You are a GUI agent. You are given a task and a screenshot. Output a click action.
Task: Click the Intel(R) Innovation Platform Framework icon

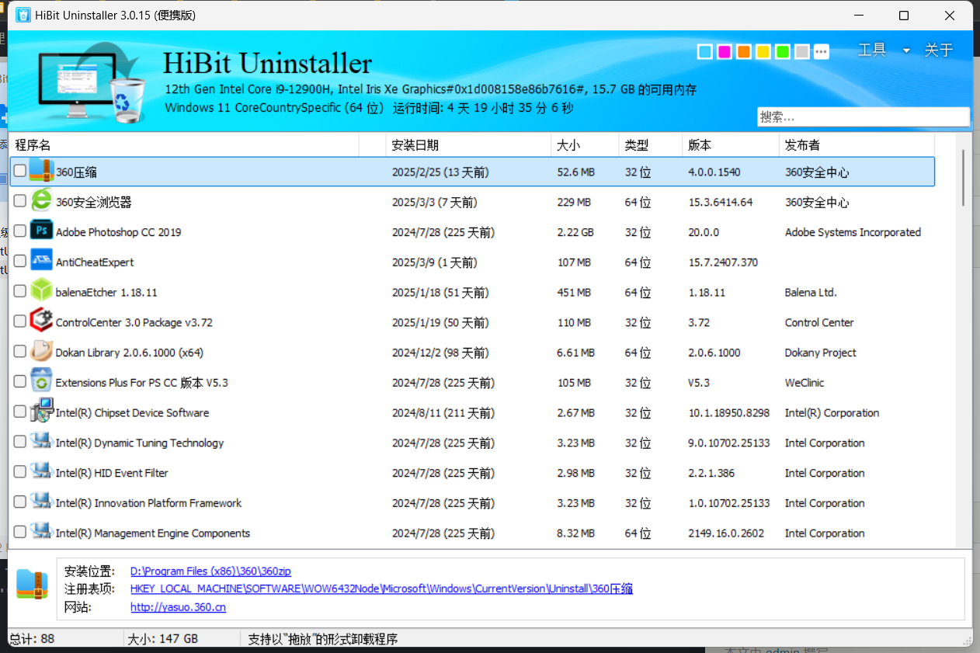tap(41, 502)
